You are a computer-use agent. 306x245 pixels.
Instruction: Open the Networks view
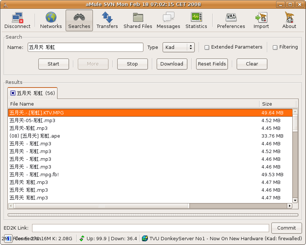tap(51, 20)
